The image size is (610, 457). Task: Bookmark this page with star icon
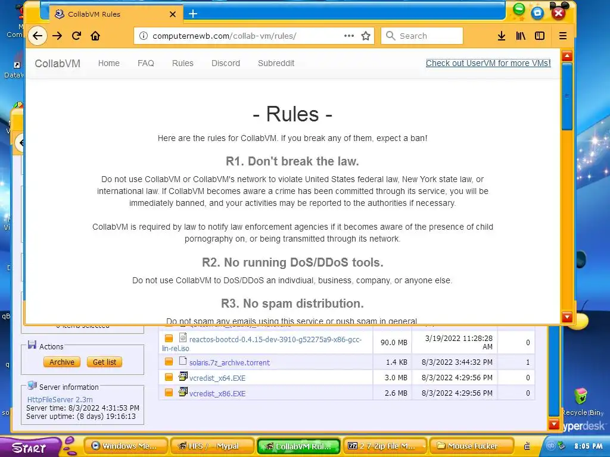(366, 36)
